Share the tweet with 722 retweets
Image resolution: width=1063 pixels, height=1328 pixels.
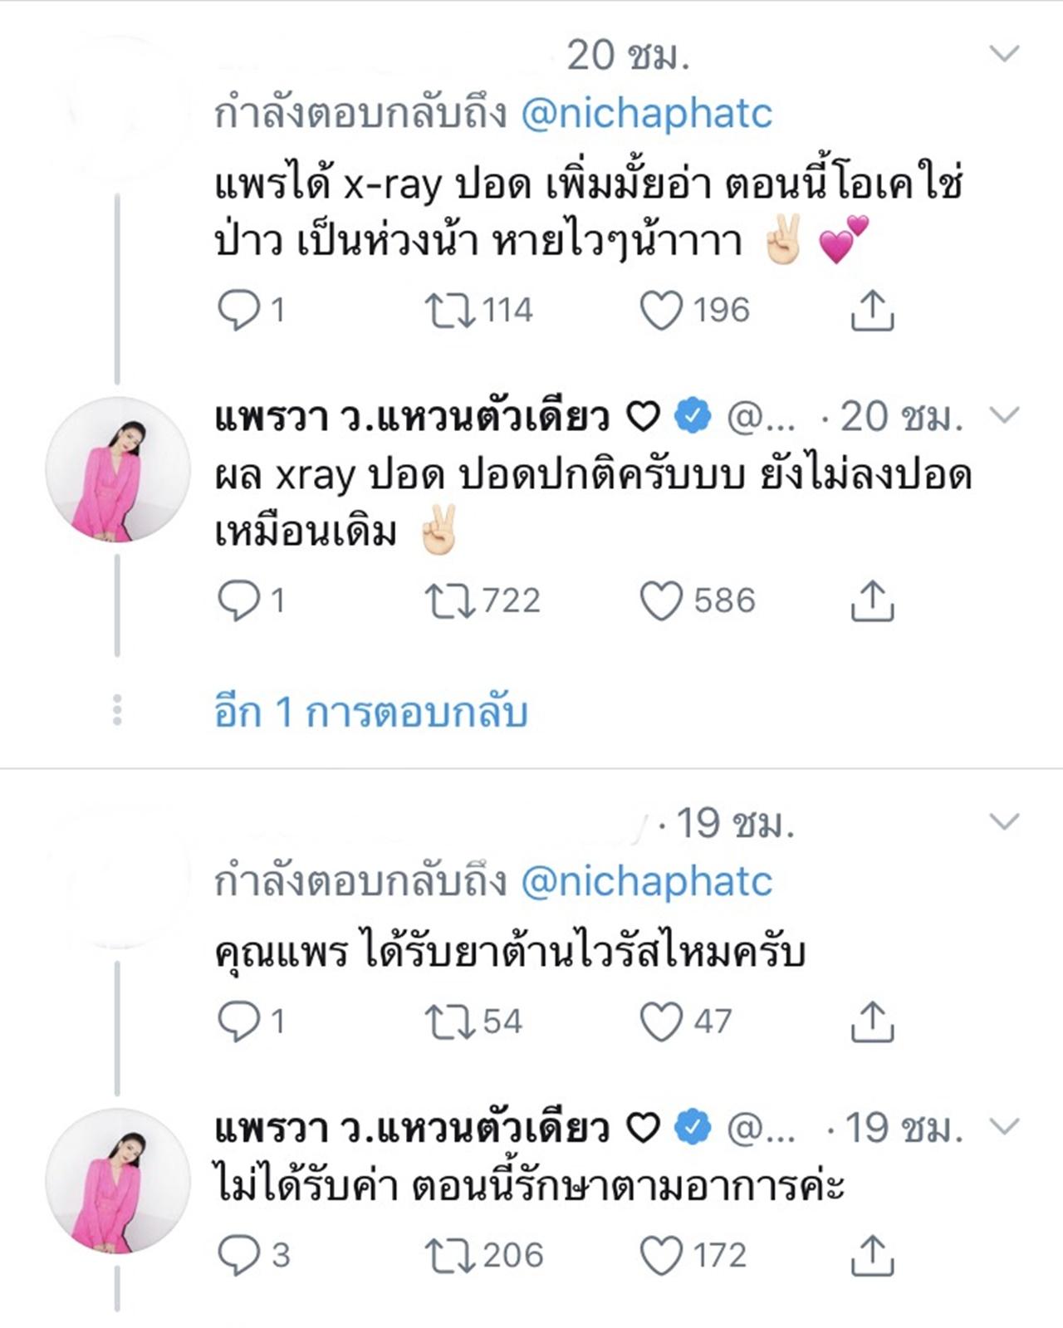click(872, 600)
